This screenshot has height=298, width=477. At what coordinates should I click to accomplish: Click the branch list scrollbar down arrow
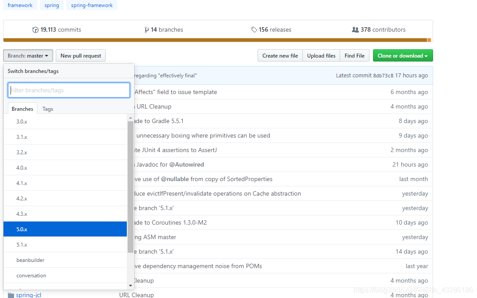[x=130, y=286]
